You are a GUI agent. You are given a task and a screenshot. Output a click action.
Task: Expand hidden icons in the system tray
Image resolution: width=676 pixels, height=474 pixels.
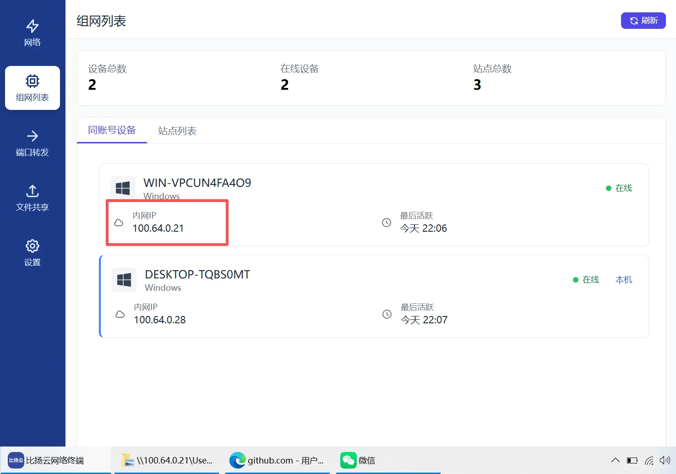point(616,460)
